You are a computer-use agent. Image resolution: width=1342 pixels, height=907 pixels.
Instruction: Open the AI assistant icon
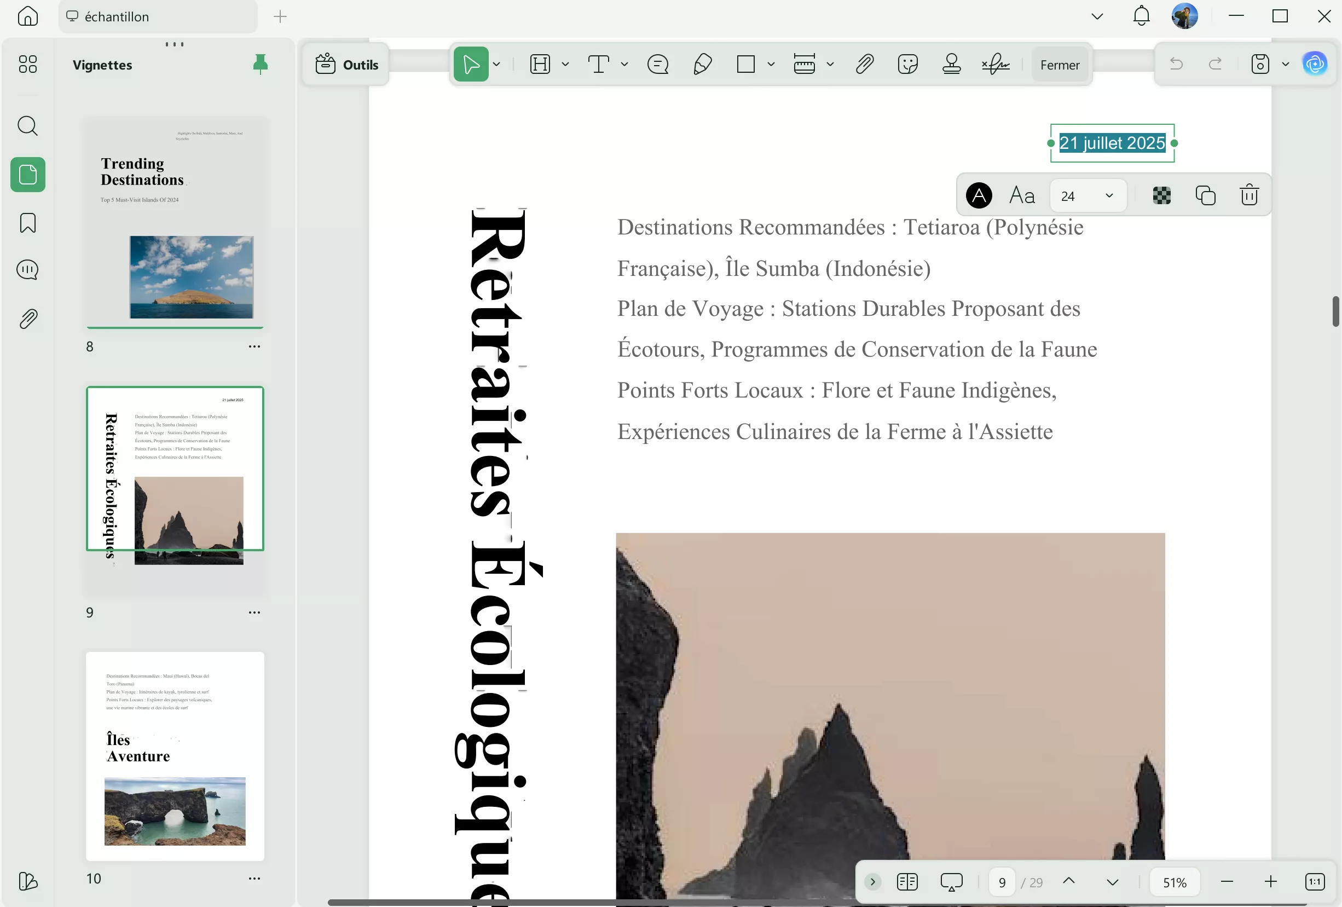click(1314, 63)
